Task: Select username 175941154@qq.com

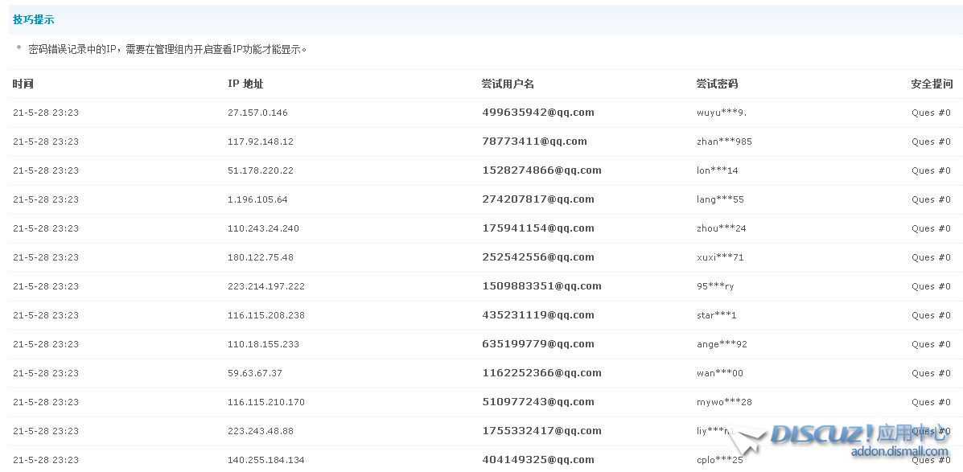Action: (537, 228)
